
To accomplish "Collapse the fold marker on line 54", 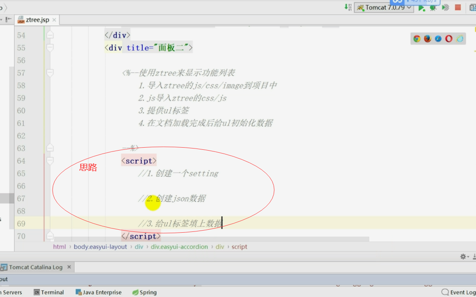I will click(50, 35).
